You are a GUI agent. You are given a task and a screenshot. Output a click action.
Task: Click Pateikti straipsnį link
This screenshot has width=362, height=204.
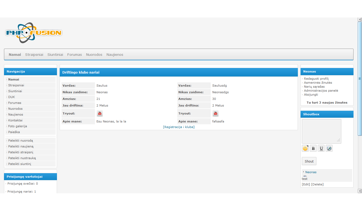pyautogui.click(x=30, y=152)
